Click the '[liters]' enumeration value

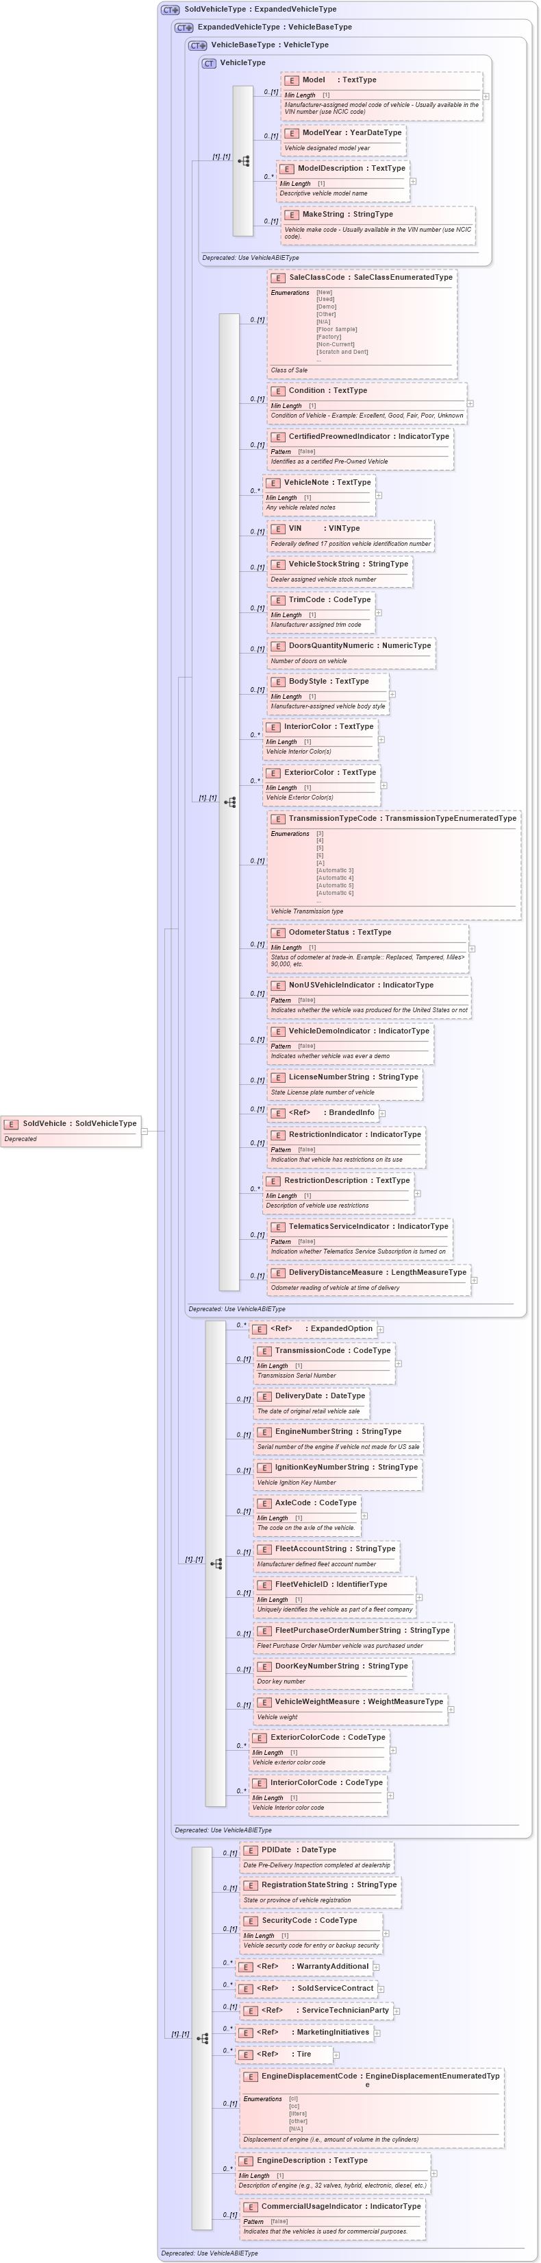pos(298,2114)
